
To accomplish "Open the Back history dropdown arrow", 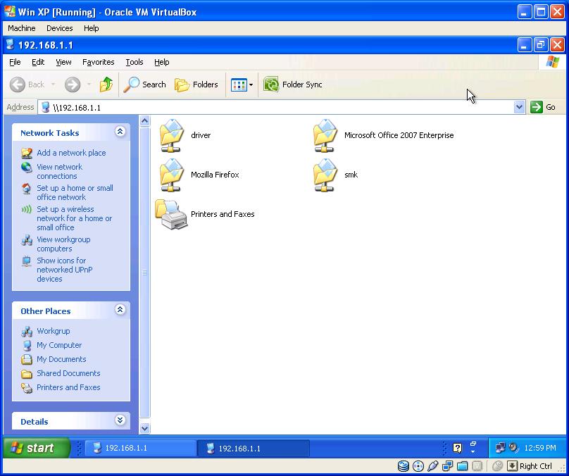I will click(53, 84).
